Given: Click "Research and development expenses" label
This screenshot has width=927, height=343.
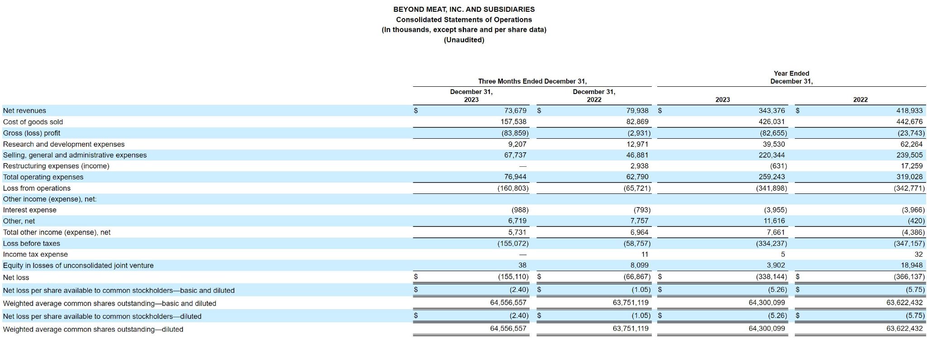Looking at the screenshot, I should [64, 144].
